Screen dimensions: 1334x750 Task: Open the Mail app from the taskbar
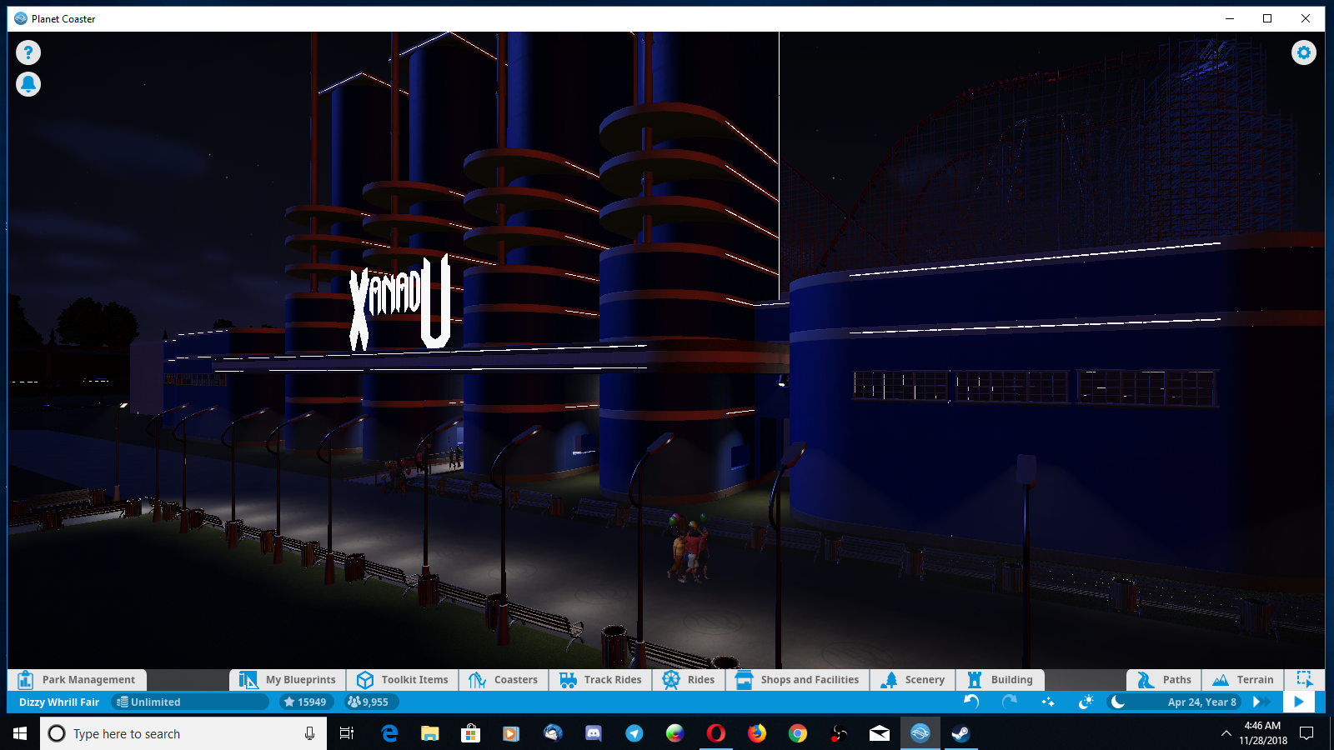click(x=880, y=733)
